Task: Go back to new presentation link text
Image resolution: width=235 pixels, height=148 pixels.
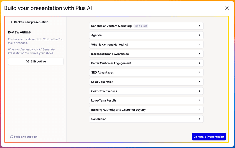Action: (31, 22)
